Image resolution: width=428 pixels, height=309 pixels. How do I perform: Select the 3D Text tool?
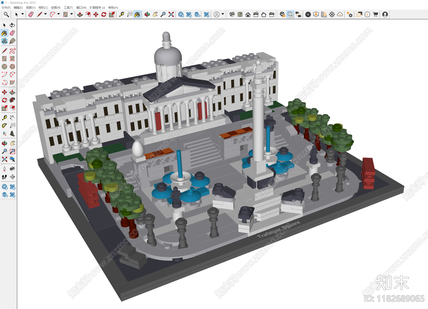pyautogui.click(x=12, y=134)
